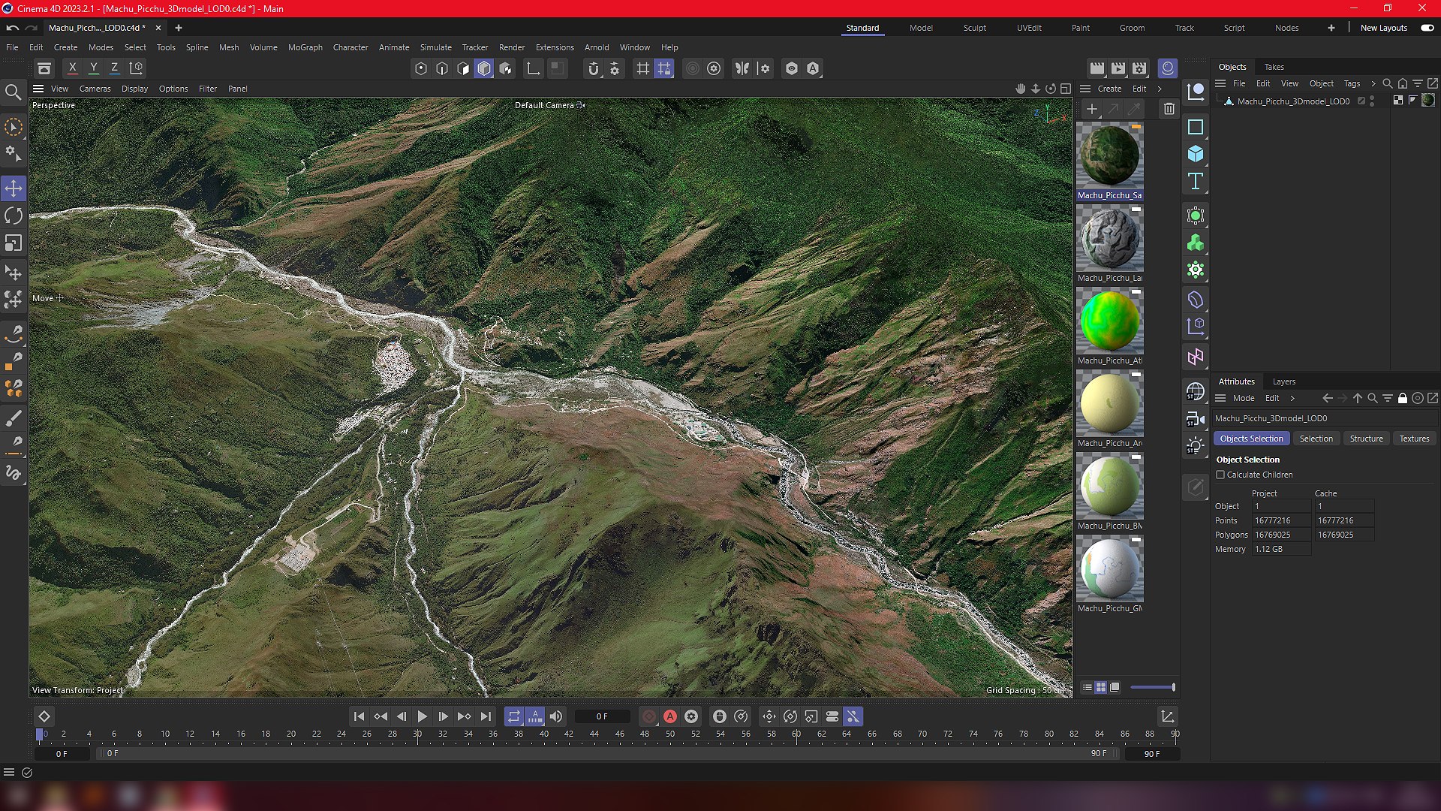Go to the start of animation
This screenshot has width=1441, height=811.
click(359, 717)
